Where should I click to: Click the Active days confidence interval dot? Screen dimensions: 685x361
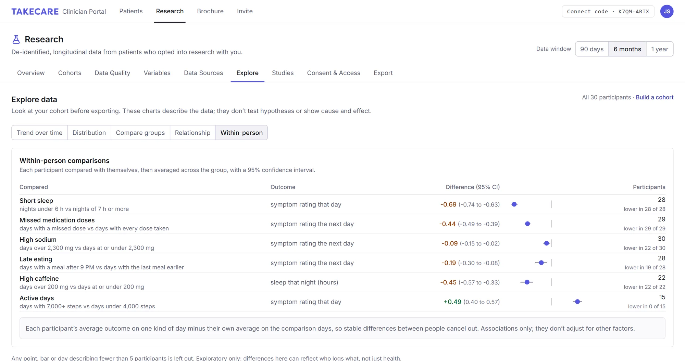pyautogui.click(x=577, y=302)
